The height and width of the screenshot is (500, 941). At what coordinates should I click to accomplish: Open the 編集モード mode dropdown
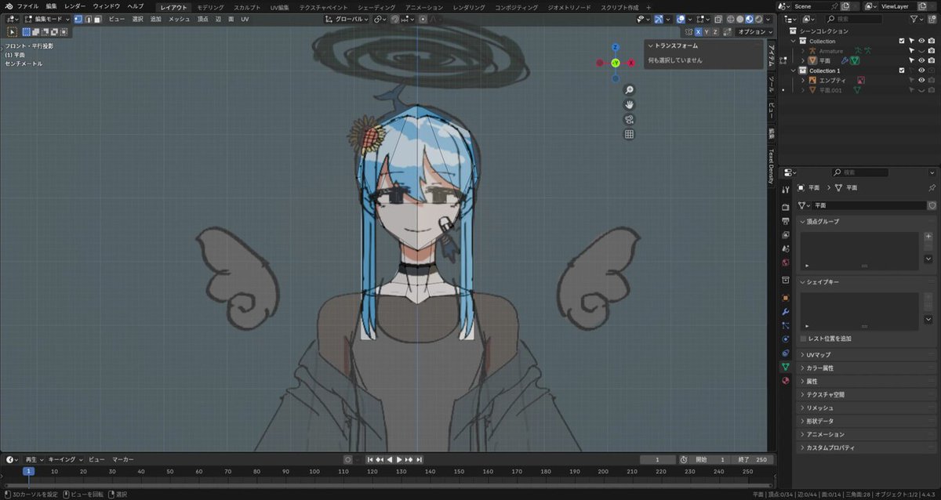(x=47, y=19)
